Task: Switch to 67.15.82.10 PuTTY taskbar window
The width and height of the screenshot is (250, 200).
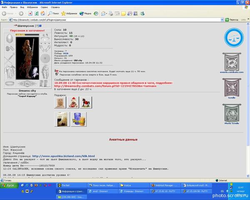Action: (165, 191)
